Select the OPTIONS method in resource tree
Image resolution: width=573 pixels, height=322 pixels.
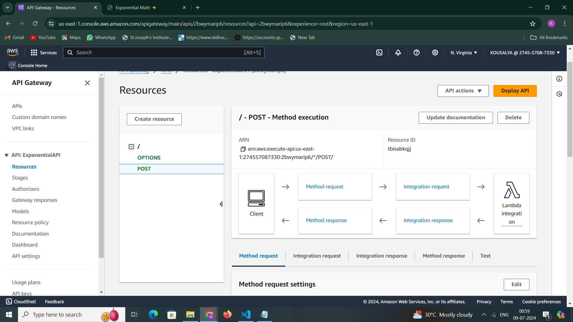click(x=149, y=158)
